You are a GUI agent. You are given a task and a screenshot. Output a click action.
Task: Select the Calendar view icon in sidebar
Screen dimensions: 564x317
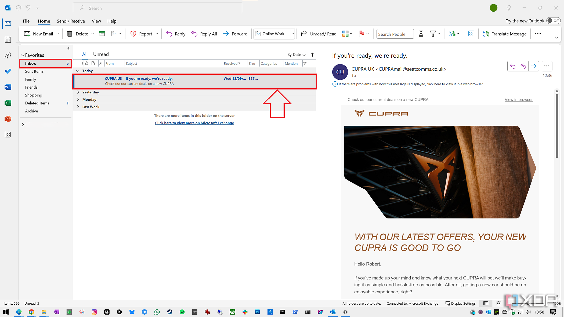coord(8,39)
